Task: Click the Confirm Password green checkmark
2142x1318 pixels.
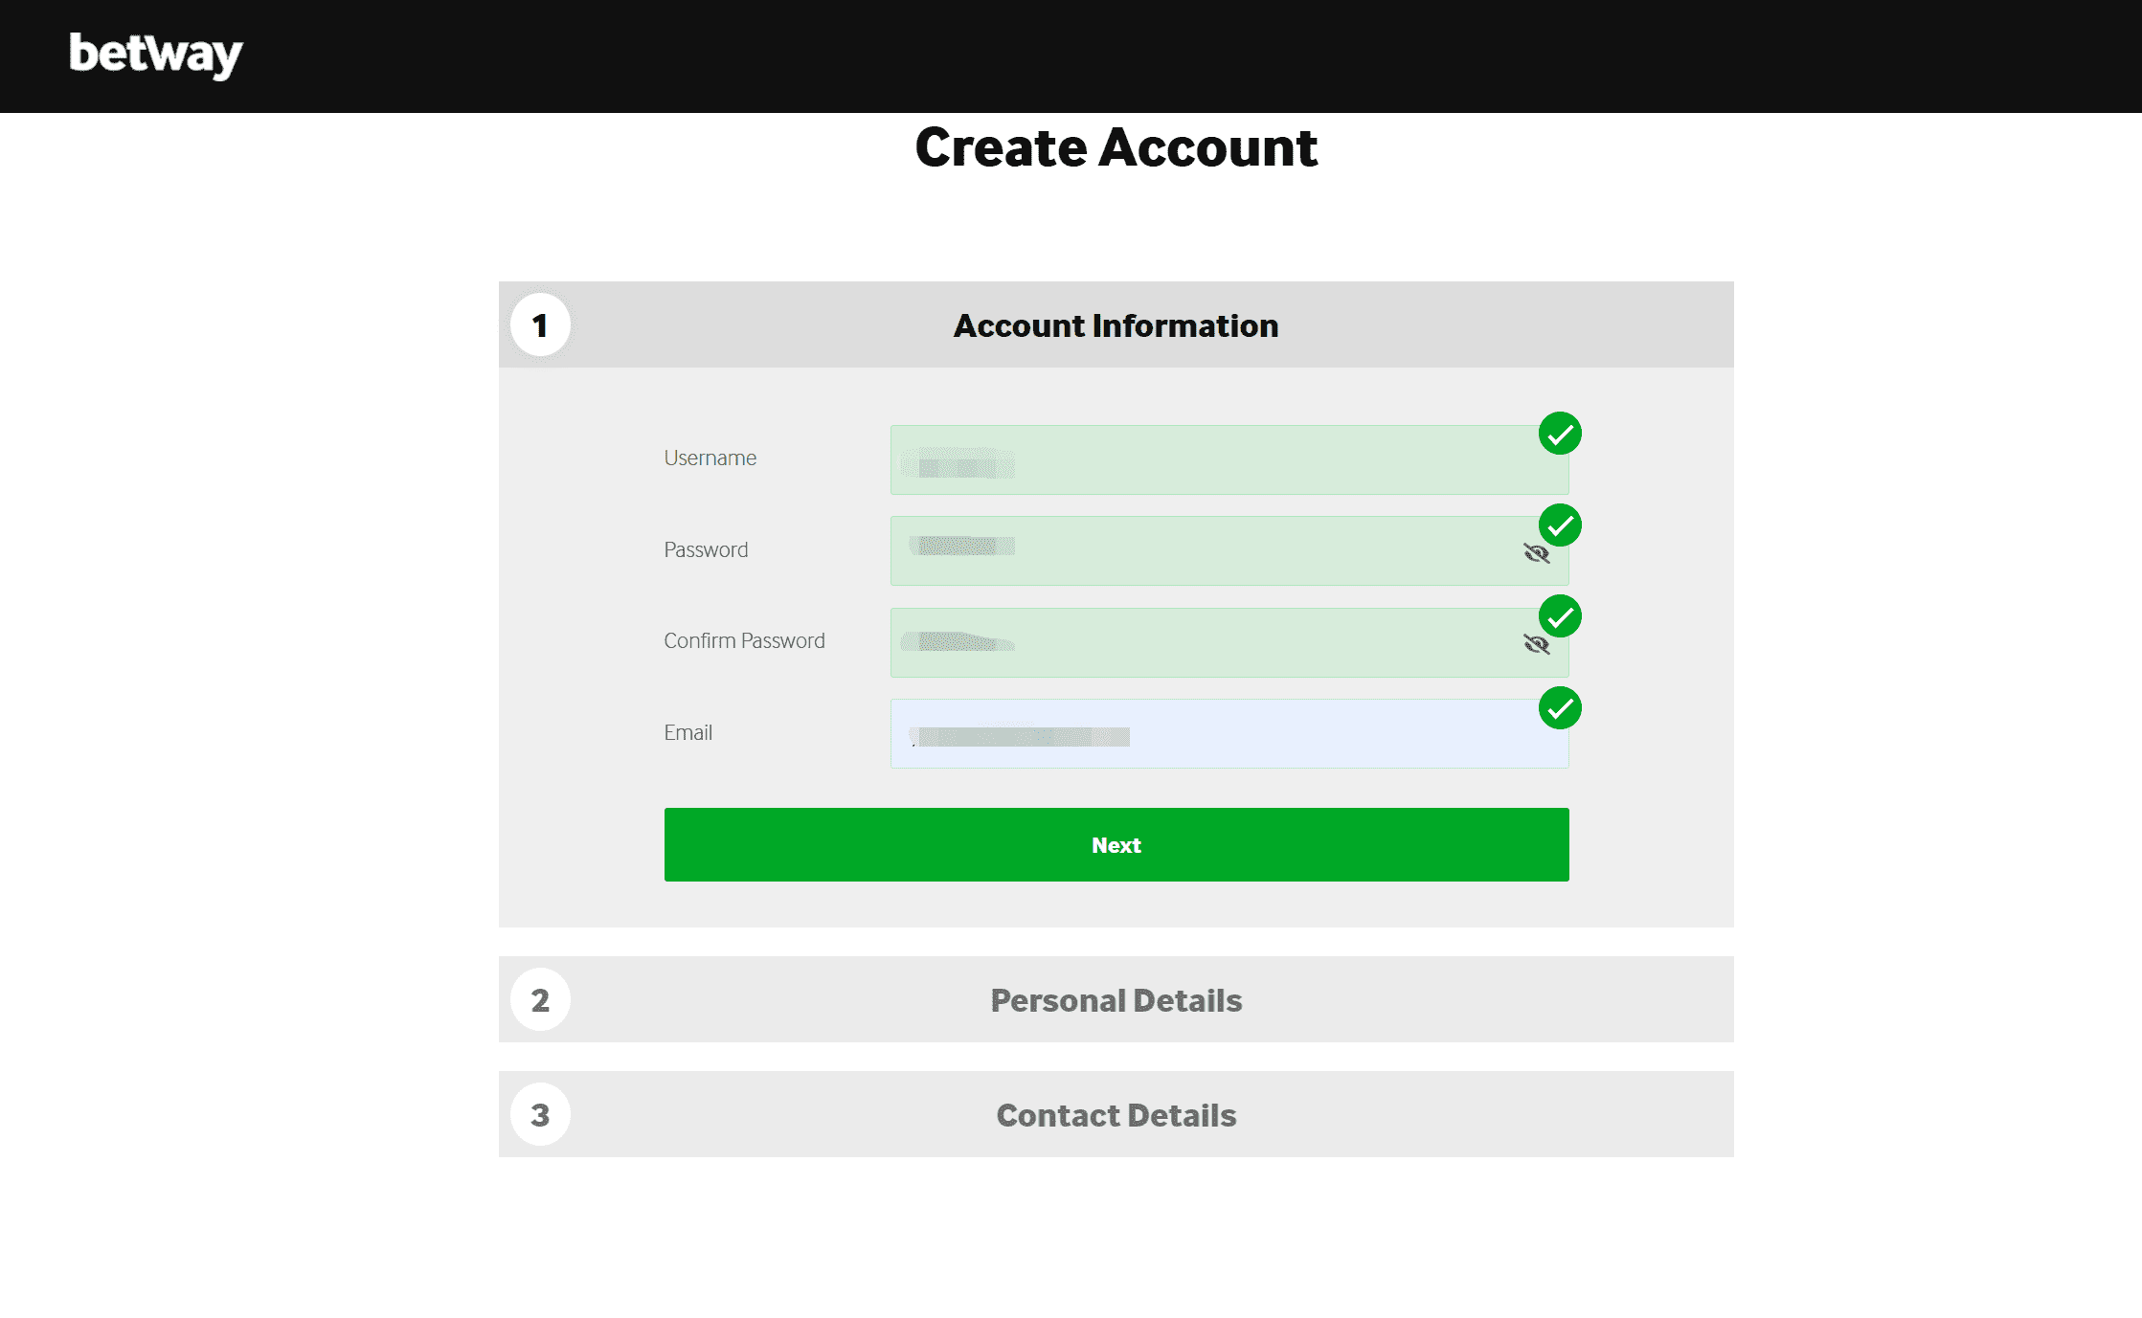Action: coord(1560,616)
